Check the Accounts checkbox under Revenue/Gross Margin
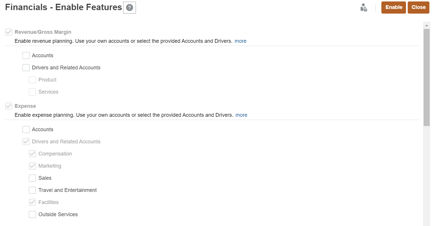Viewport: 432px width, 226px height. [26, 55]
